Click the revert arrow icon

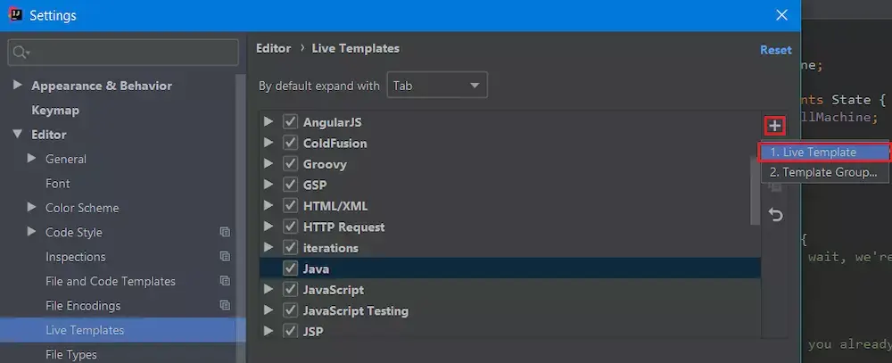775,215
